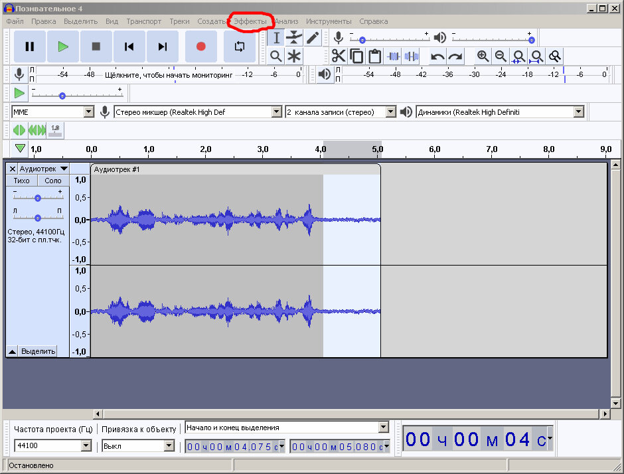The height and width of the screenshot is (474, 624).
Task: Toggle the Соло button
Action: click(x=53, y=181)
